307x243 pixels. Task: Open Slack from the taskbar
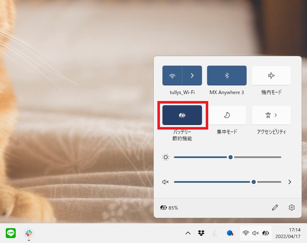click(x=29, y=233)
